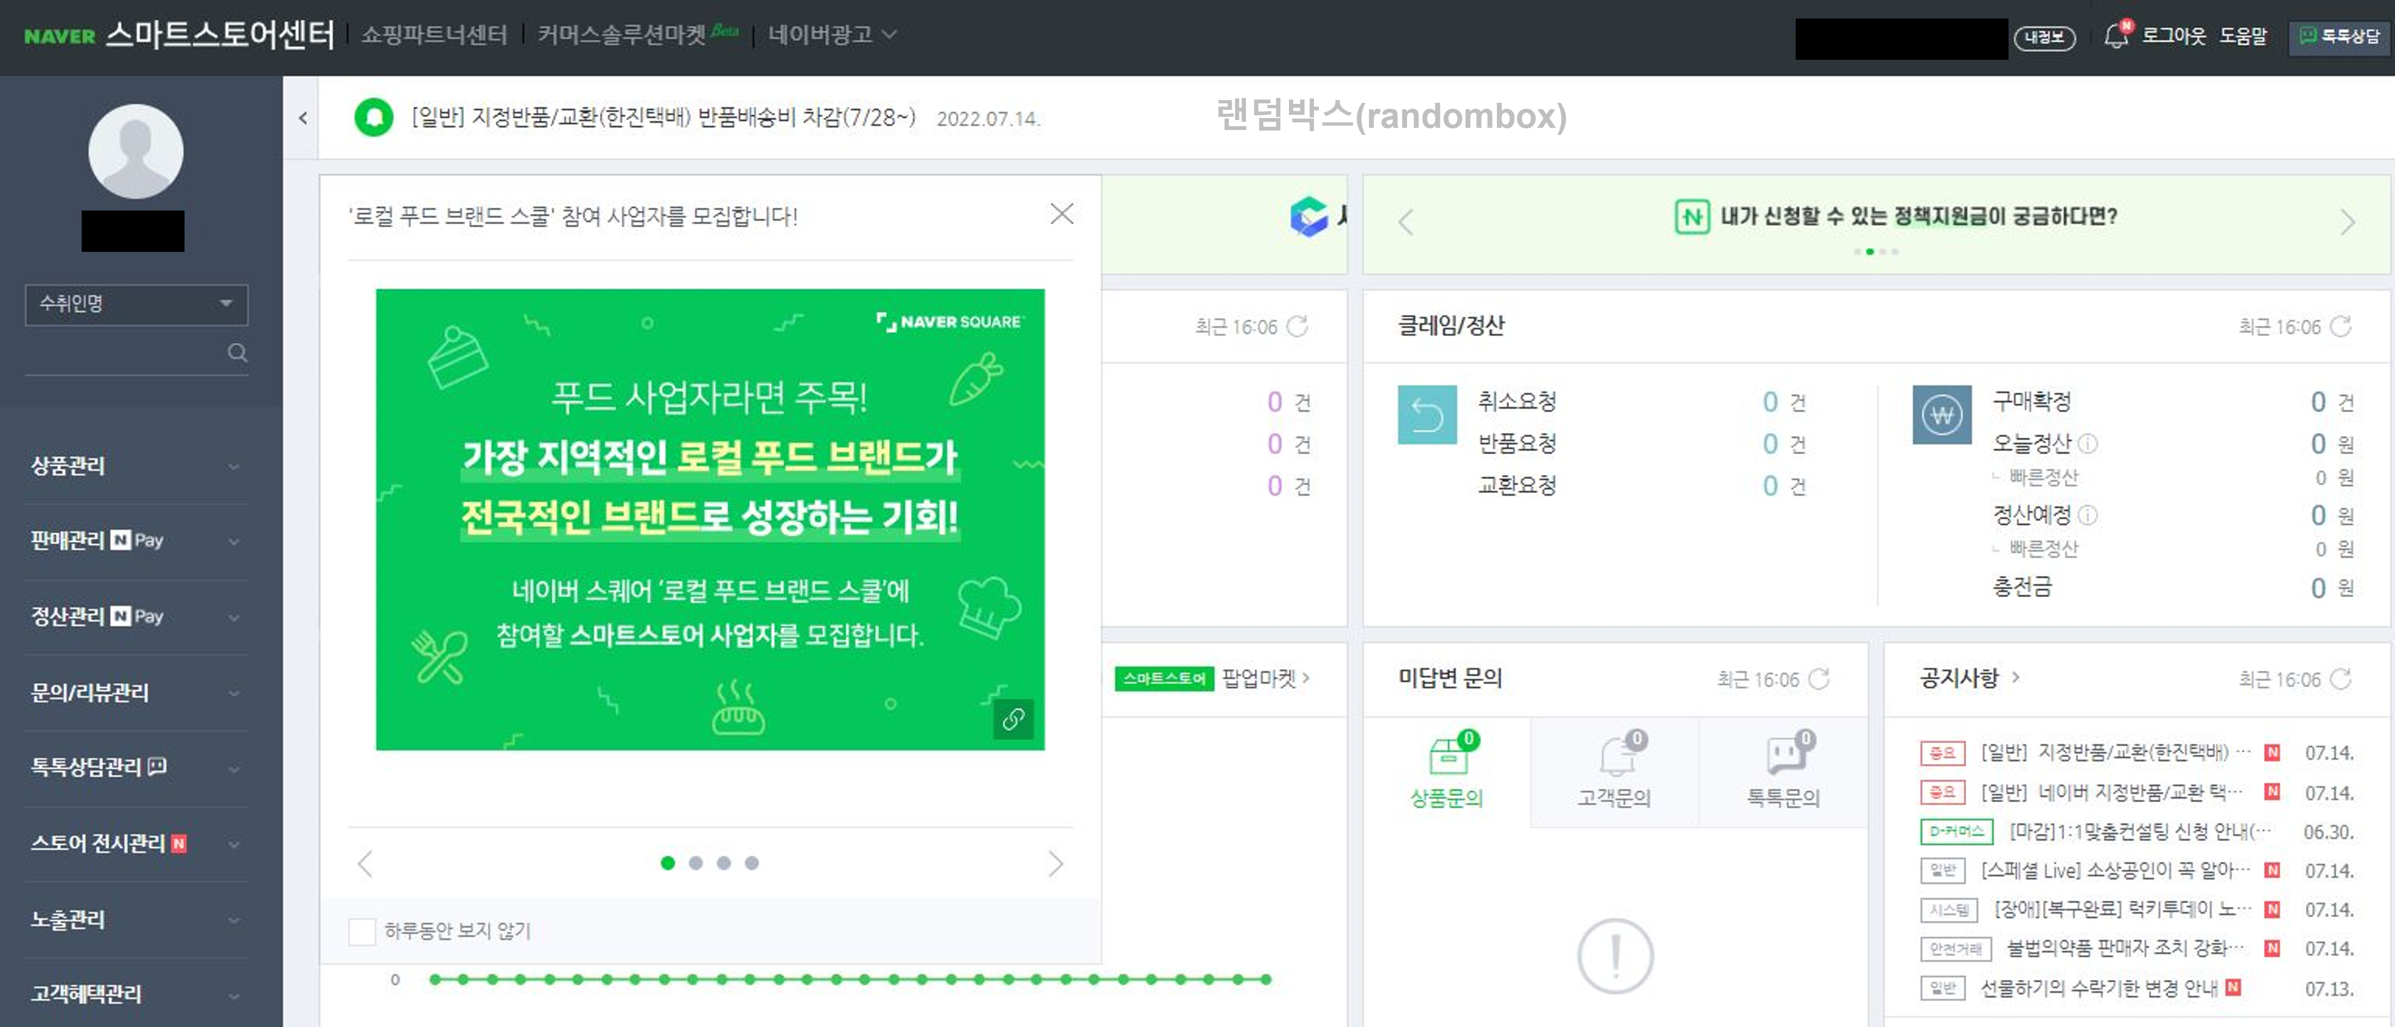Click the search magnifier icon in the sidebar
Viewport: 2395px width, 1027px height.
point(237,353)
